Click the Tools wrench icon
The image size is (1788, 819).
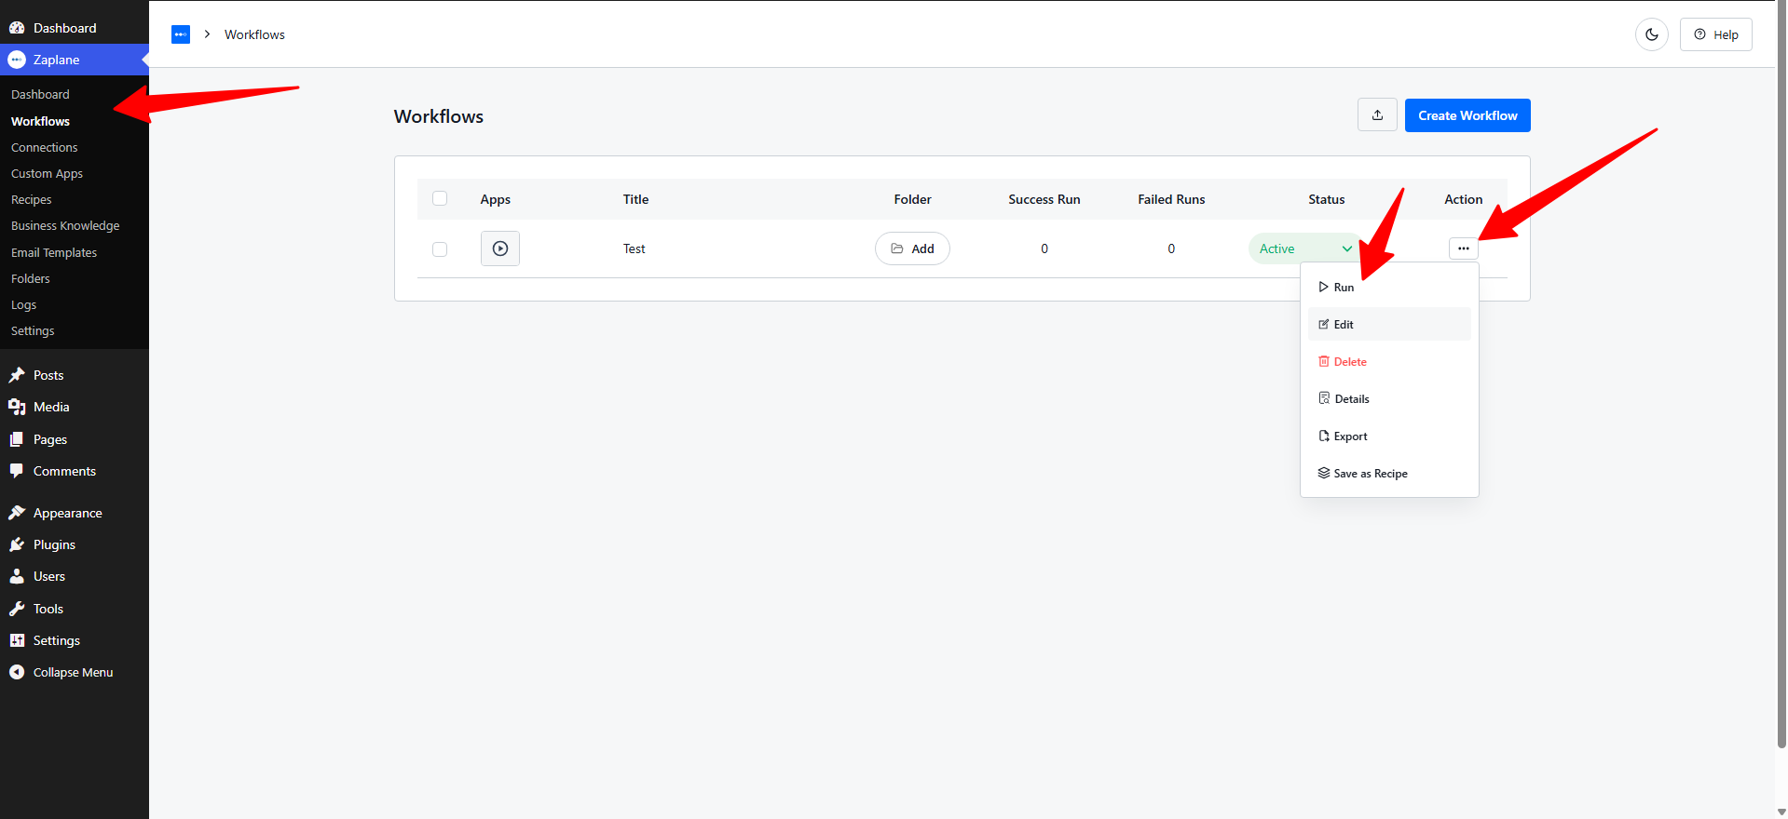tap(17, 609)
